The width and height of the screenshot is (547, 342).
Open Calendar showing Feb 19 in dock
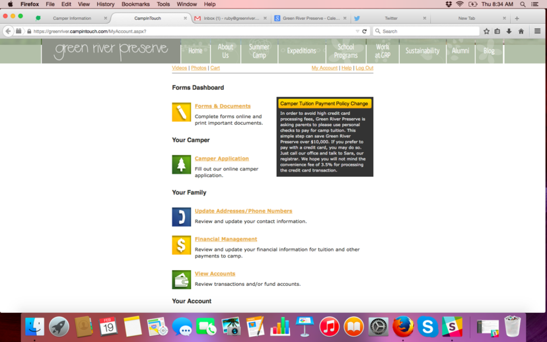[108, 327]
